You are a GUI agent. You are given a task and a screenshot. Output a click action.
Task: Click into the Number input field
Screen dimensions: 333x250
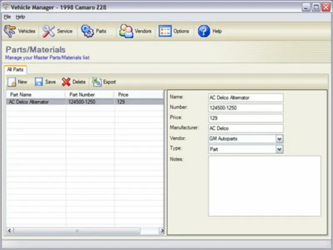(246, 108)
